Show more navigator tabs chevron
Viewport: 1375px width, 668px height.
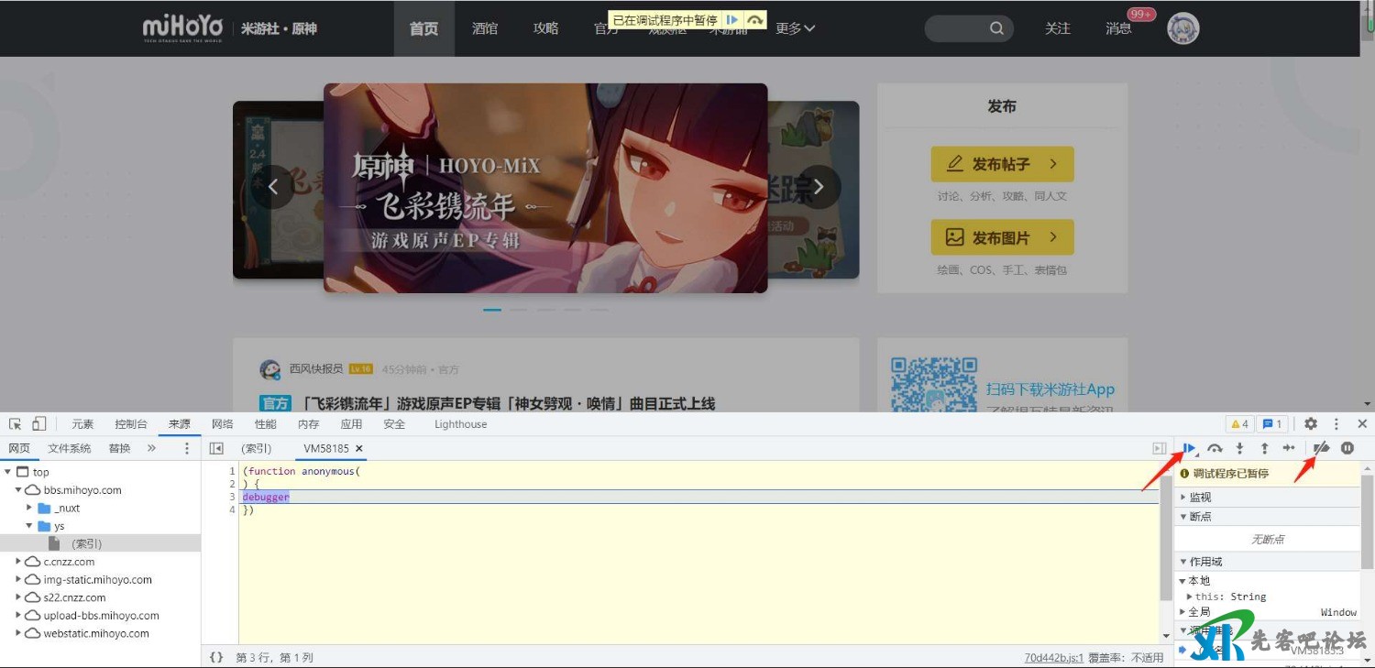[152, 448]
